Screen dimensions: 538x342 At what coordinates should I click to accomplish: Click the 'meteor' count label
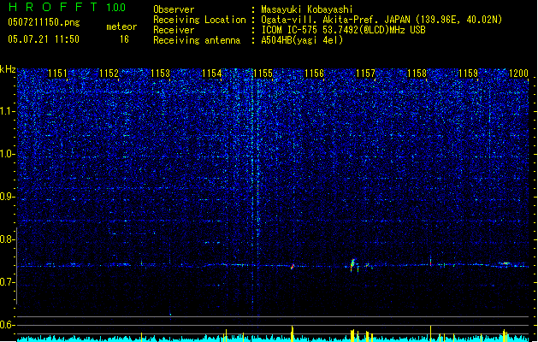(x=121, y=27)
